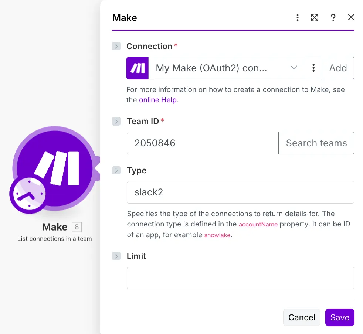The height and width of the screenshot is (334, 363).
Task: Click the Team ID field label
Action: point(143,121)
